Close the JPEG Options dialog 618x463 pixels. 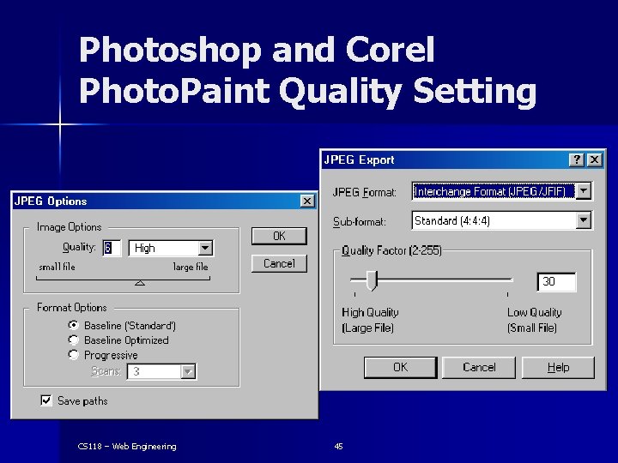pos(307,201)
